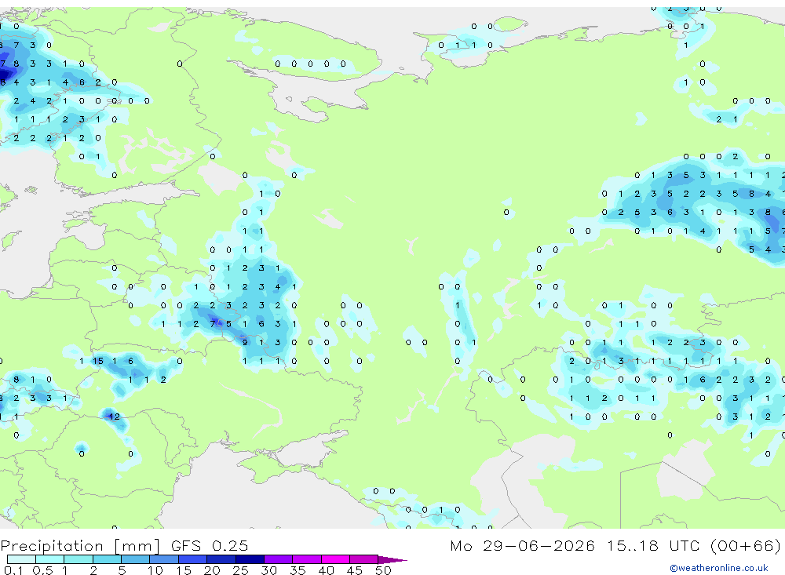The image size is (785, 575).
Task: Click the '0.5' legend scale label
Action: click(x=42, y=570)
